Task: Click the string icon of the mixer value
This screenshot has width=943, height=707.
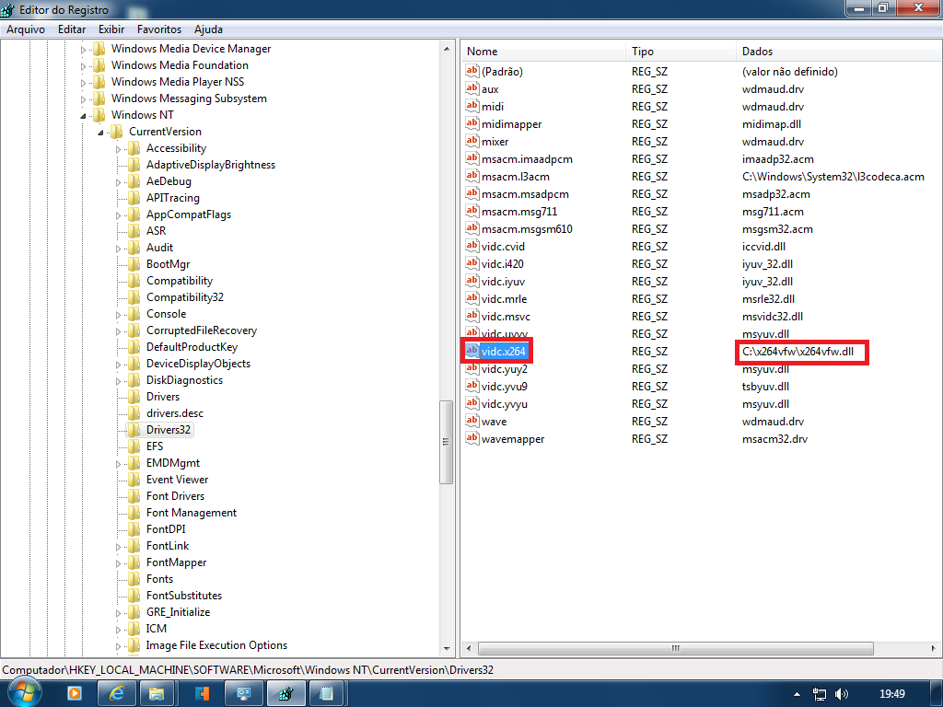Action: [x=472, y=141]
